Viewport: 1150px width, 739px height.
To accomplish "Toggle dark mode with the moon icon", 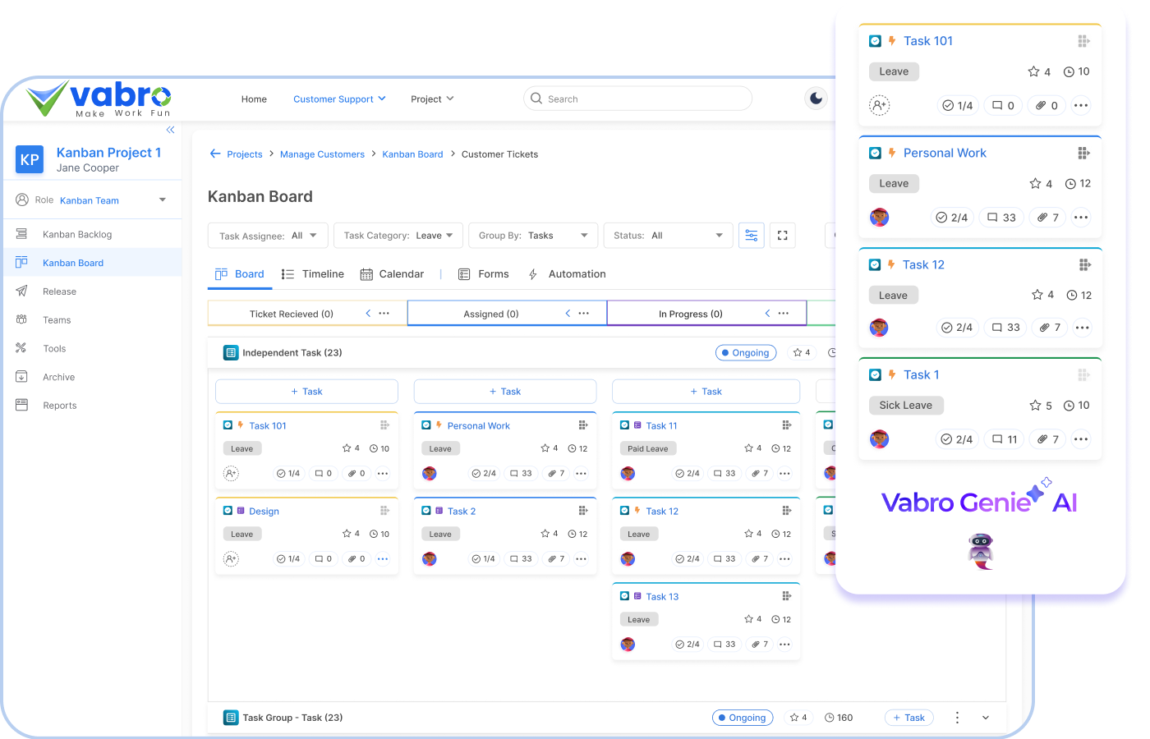I will pyautogui.click(x=815, y=98).
